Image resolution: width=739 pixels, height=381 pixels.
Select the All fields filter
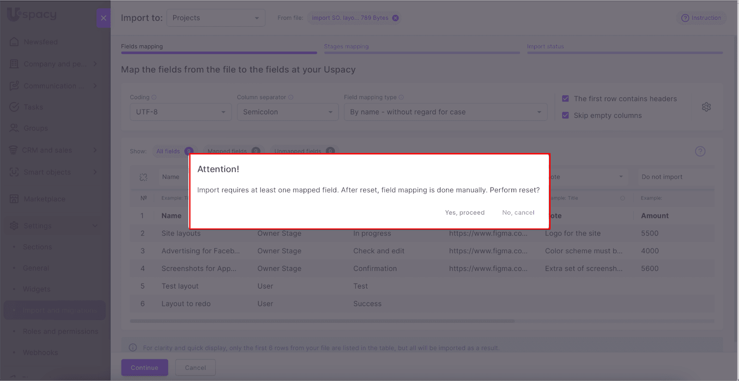168,151
